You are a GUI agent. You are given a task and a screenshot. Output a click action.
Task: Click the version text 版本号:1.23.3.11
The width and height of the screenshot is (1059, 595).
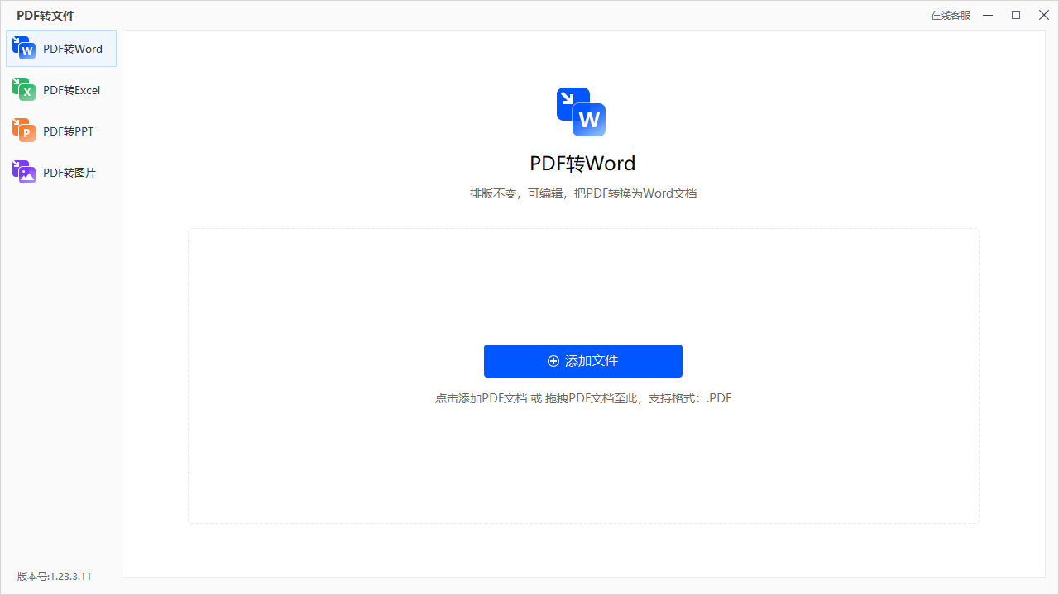point(55,577)
